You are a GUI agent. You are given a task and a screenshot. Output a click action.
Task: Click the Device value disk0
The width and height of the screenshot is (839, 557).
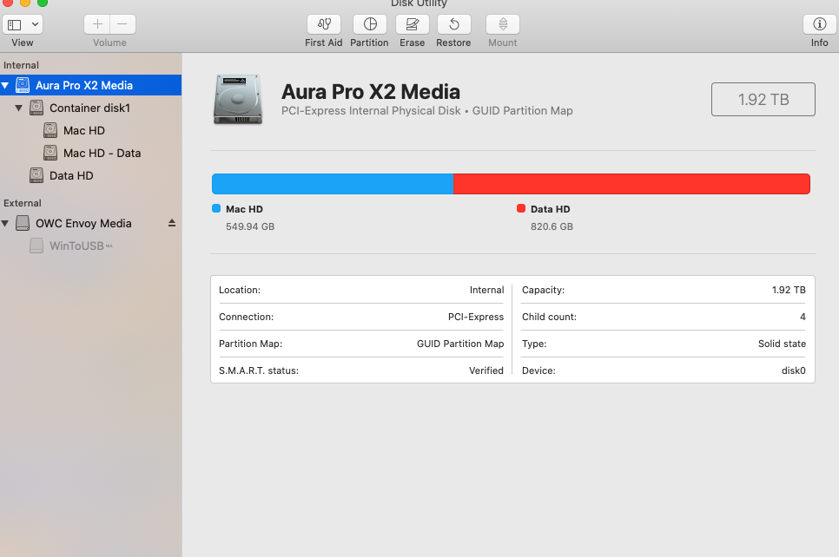click(x=794, y=370)
